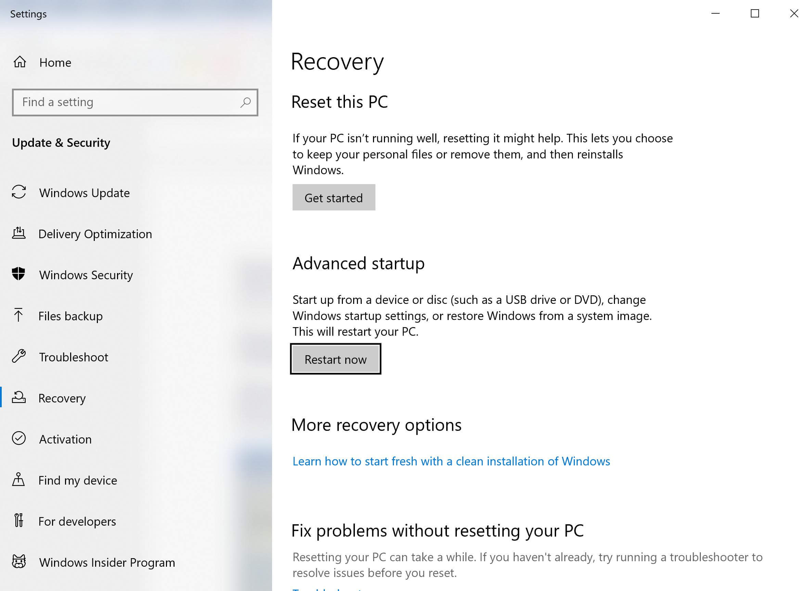Open the Windows Update settings page
This screenshot has height=591, width=810.
85,193
